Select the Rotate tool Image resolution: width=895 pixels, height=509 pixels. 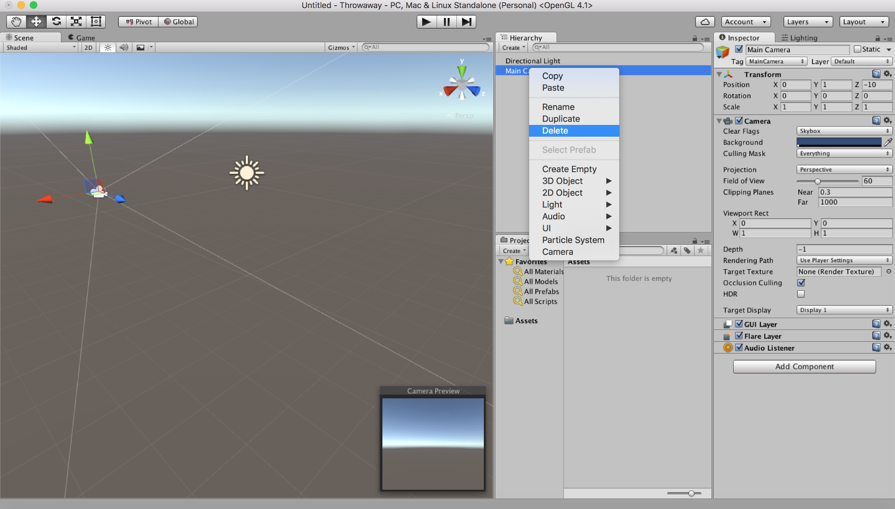(x=56, y=21)
